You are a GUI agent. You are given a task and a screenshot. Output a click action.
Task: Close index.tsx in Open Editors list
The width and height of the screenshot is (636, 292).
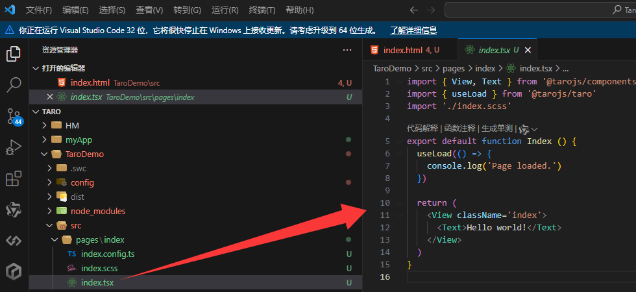pyautogui.click(x=50, y=97)
